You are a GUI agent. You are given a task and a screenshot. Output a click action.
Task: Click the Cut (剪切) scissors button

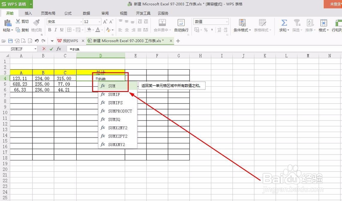pos(22,21)
